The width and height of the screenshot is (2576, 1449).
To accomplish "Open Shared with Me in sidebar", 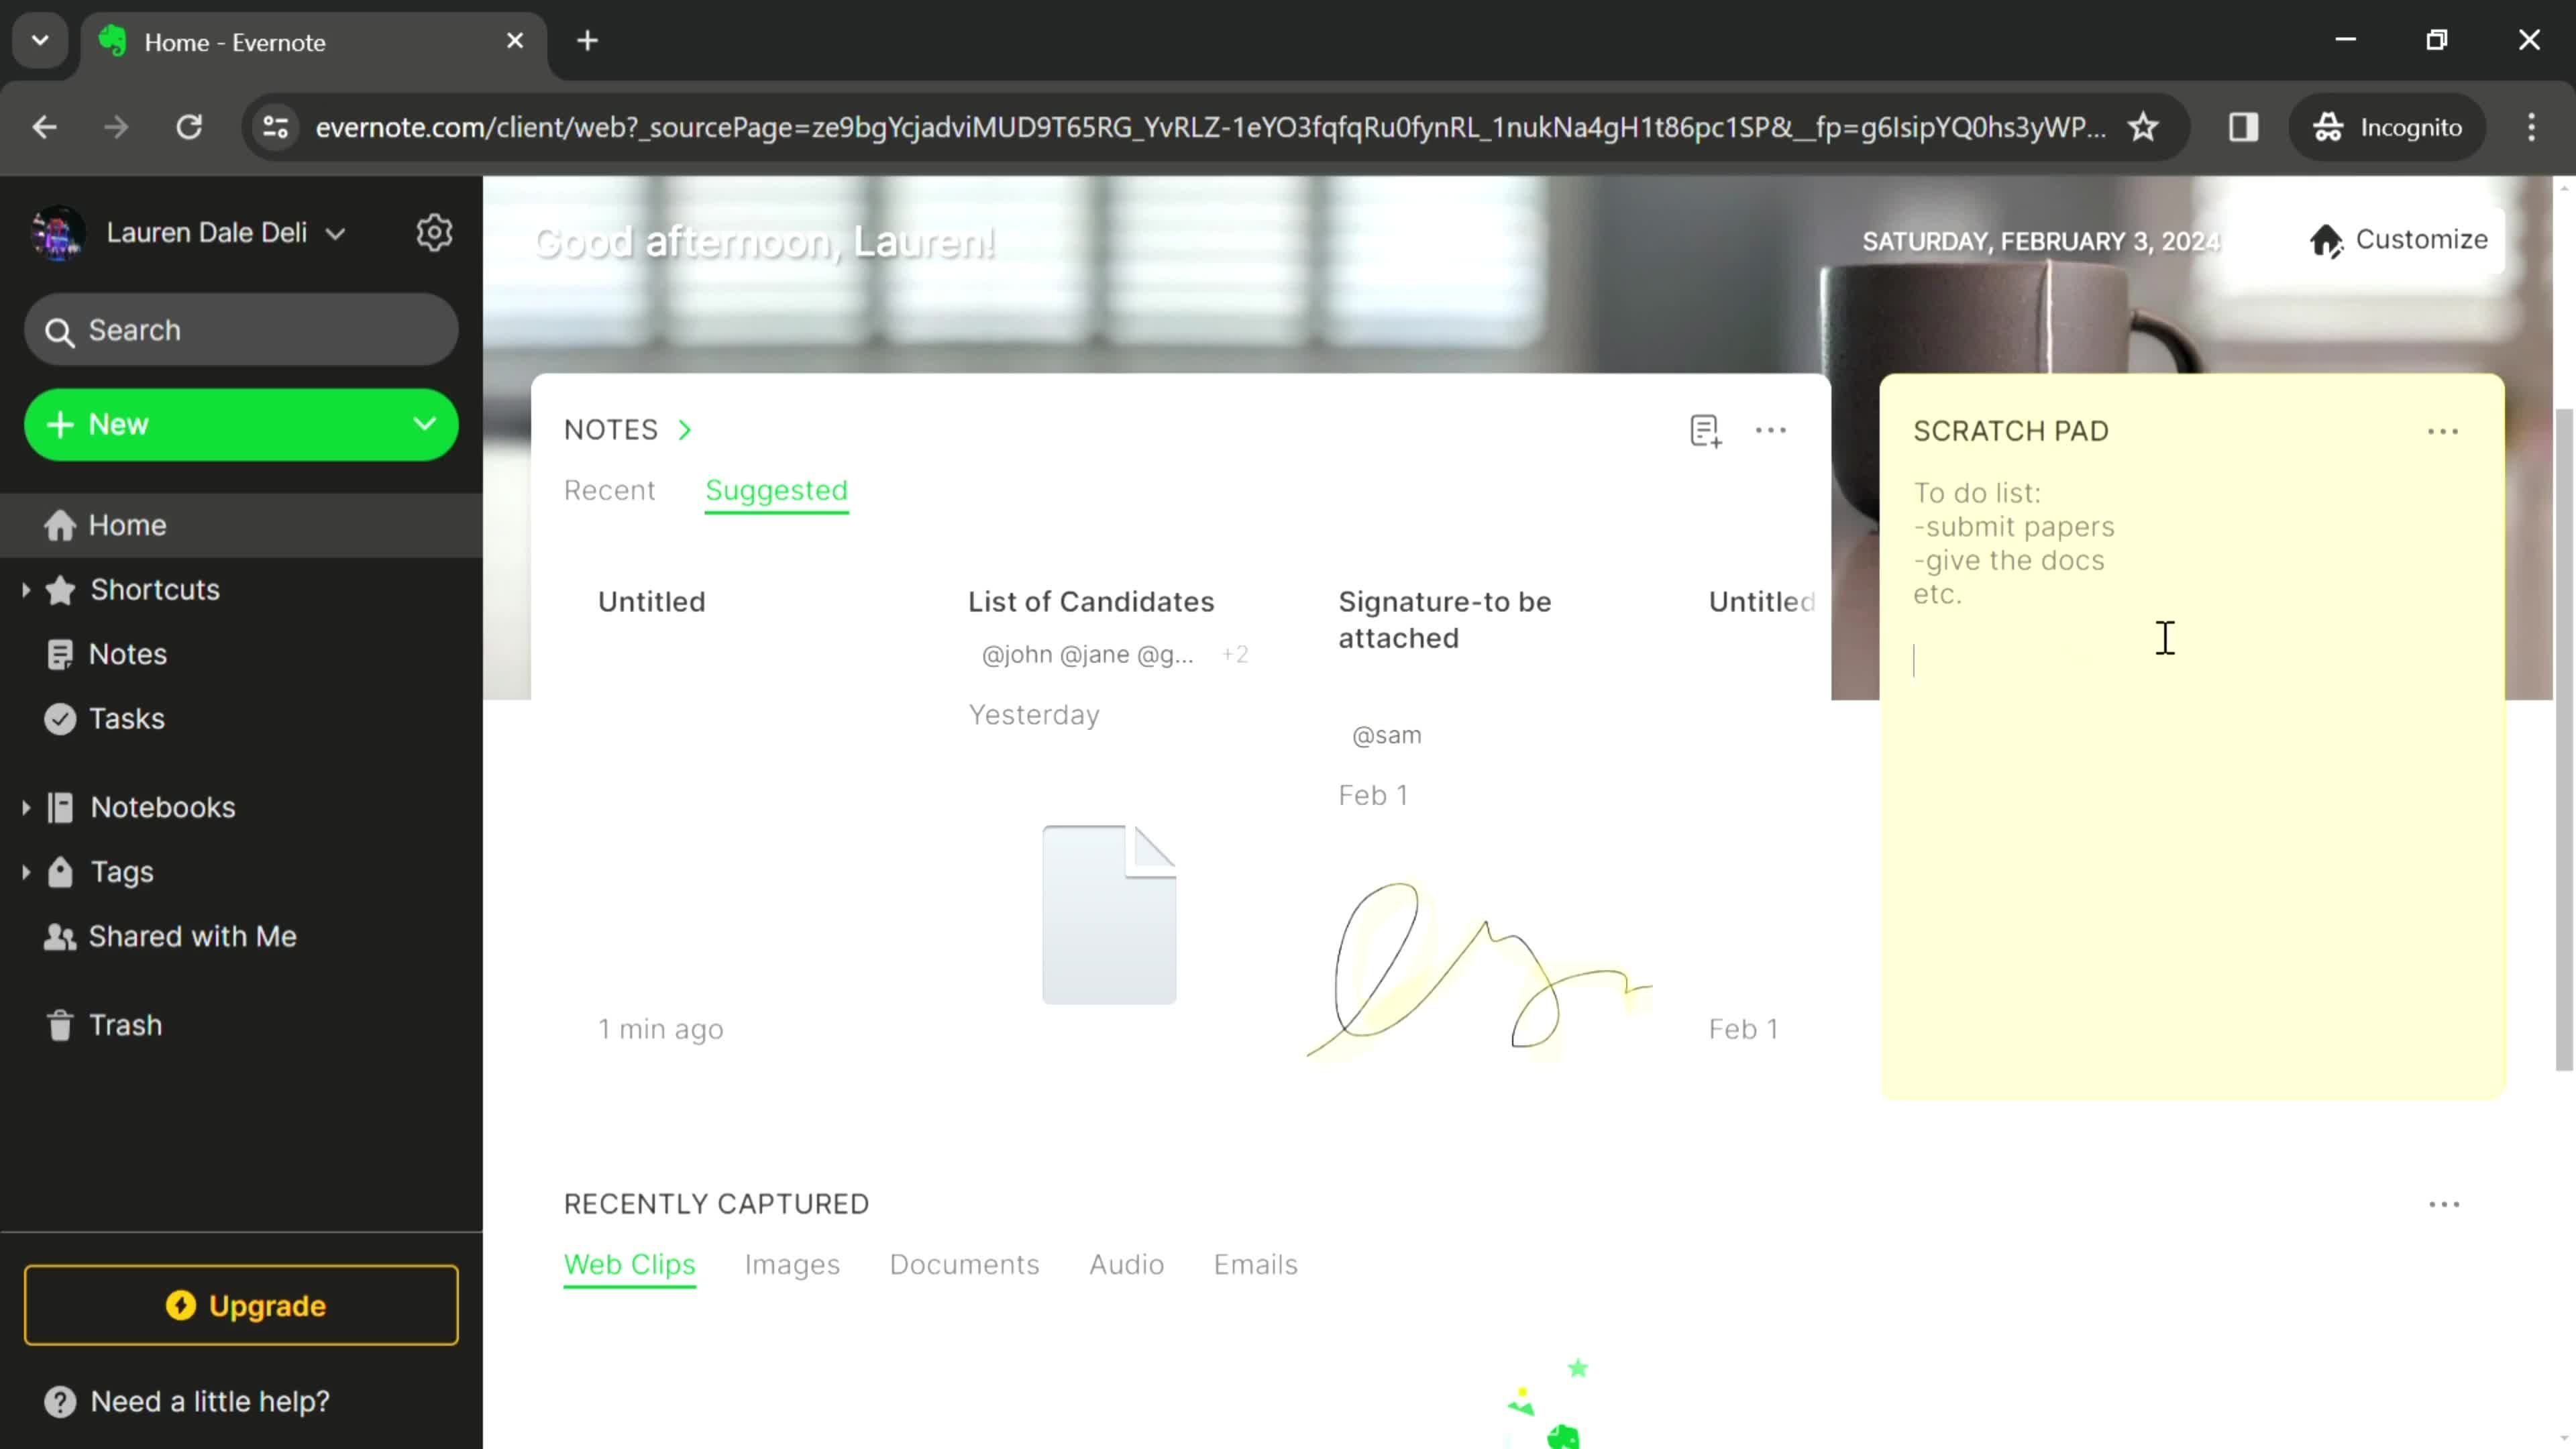I will pyautogui.click(x=193, y=936).
